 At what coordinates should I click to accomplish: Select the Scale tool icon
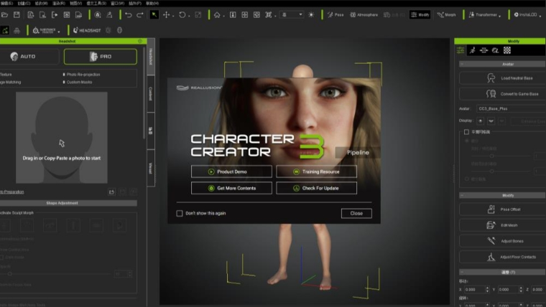point(198,14)
